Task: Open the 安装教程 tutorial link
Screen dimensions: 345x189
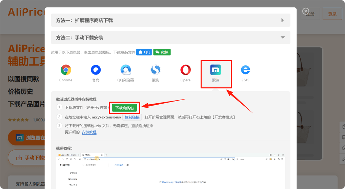Action: pyautogui.click(x=89, y=132)
